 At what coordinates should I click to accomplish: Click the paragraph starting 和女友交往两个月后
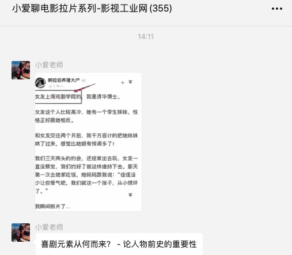coord(86,139)
